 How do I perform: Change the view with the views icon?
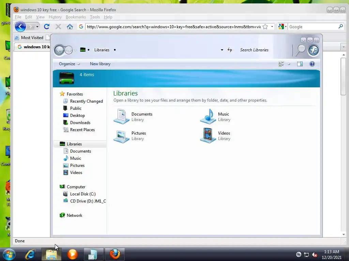(x=281, y=64)
